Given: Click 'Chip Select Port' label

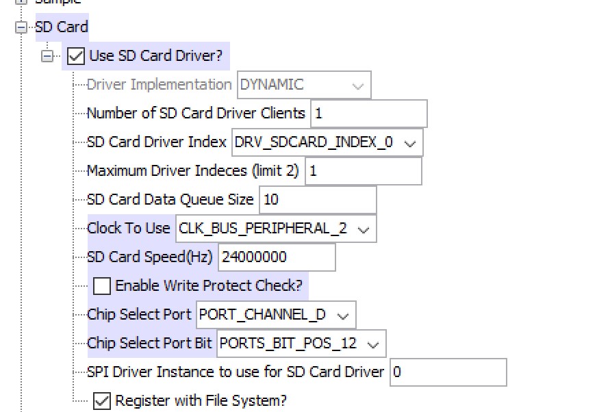Looking at the screenshot, I should pyautogui.click(x=139, y=315).
